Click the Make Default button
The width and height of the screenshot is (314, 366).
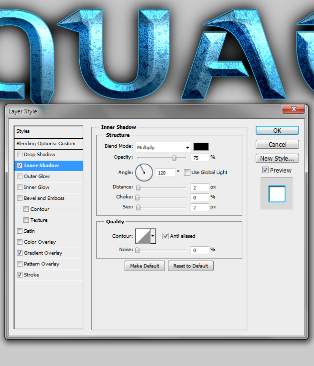144,266
